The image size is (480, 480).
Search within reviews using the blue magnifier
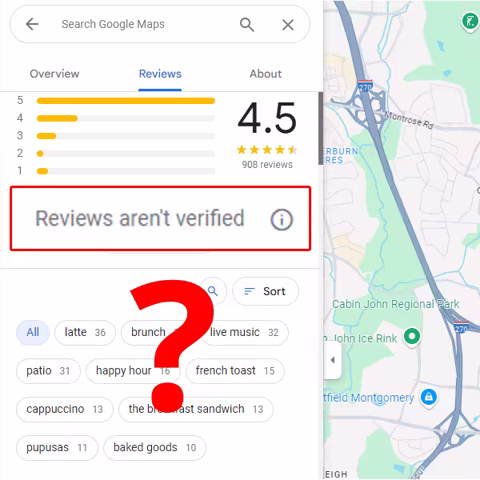coord(213,291)
